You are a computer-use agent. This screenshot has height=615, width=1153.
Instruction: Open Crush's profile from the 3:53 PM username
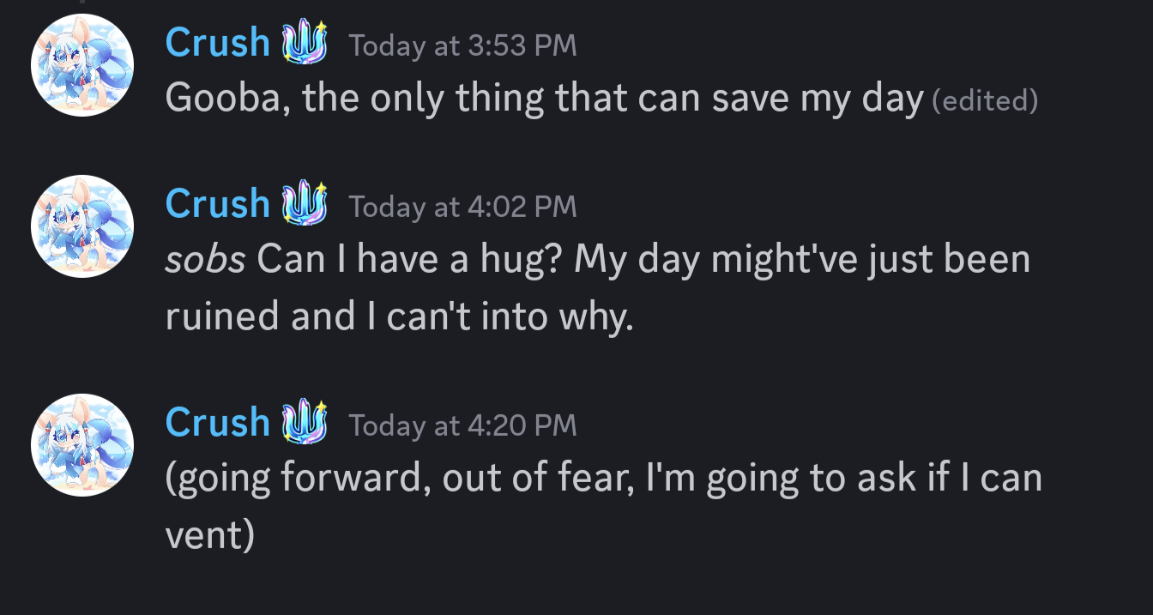click(x=218, y=42)
